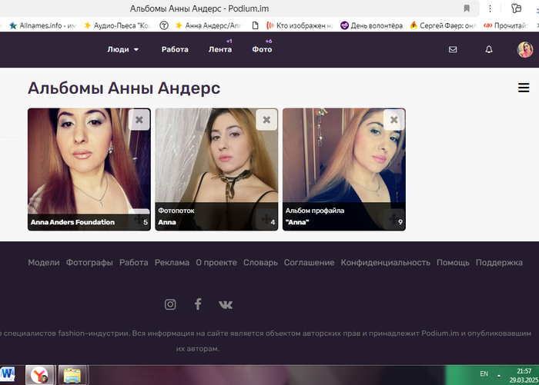Open the VK footer icon
Screen dimensions: 539x385
226,304
